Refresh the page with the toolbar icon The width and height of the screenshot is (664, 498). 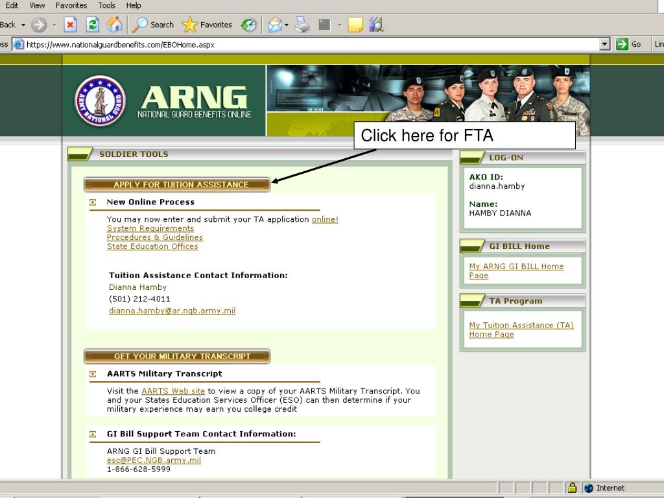tap(92, 25)
